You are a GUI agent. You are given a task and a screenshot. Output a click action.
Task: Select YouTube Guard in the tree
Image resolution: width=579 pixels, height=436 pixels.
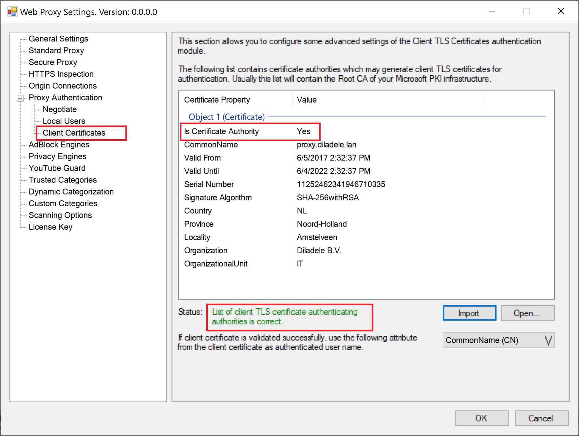pos(57,168)
